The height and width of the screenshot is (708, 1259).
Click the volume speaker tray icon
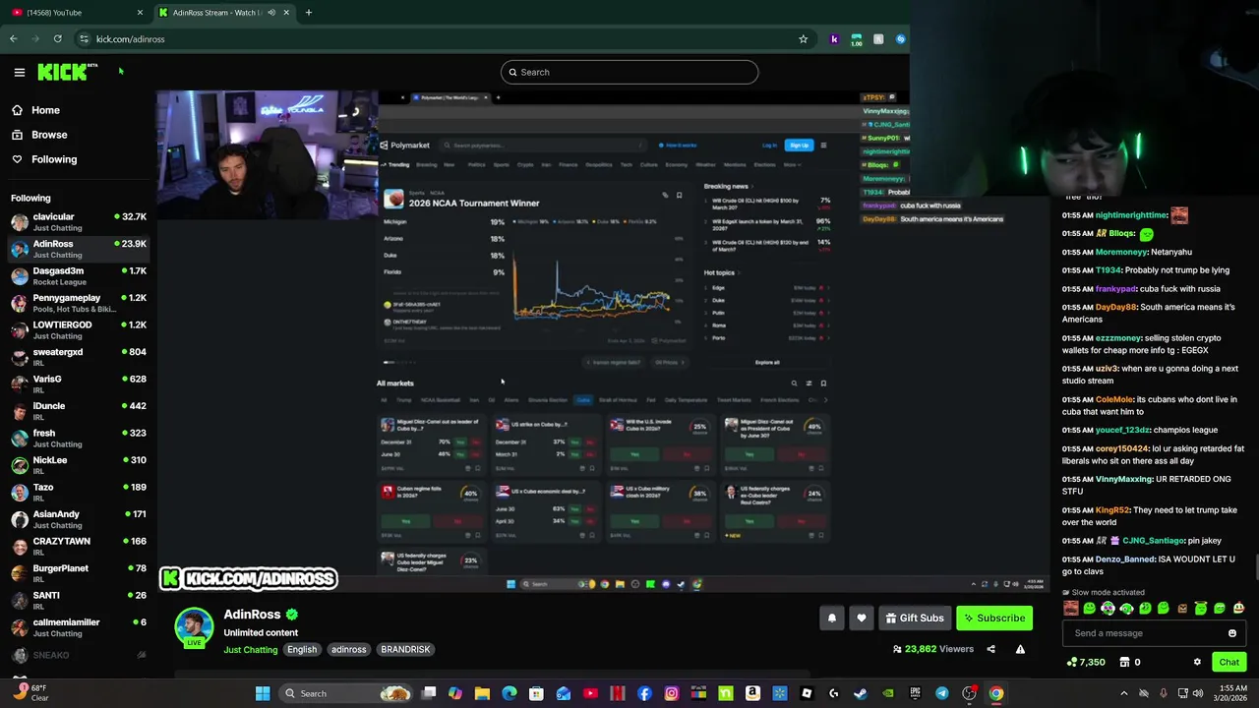click(1198, 693)
